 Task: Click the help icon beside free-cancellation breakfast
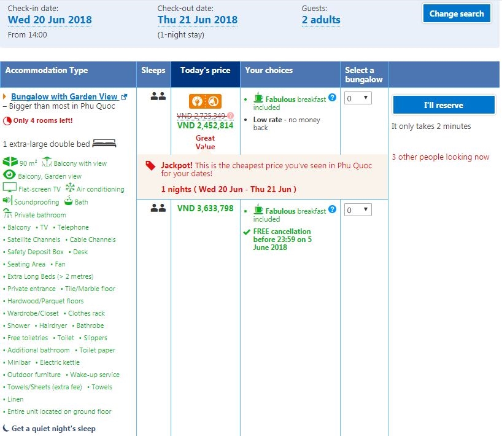tap(332, 210)
